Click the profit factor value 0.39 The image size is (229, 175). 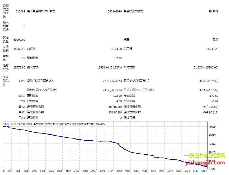(22, 58)
